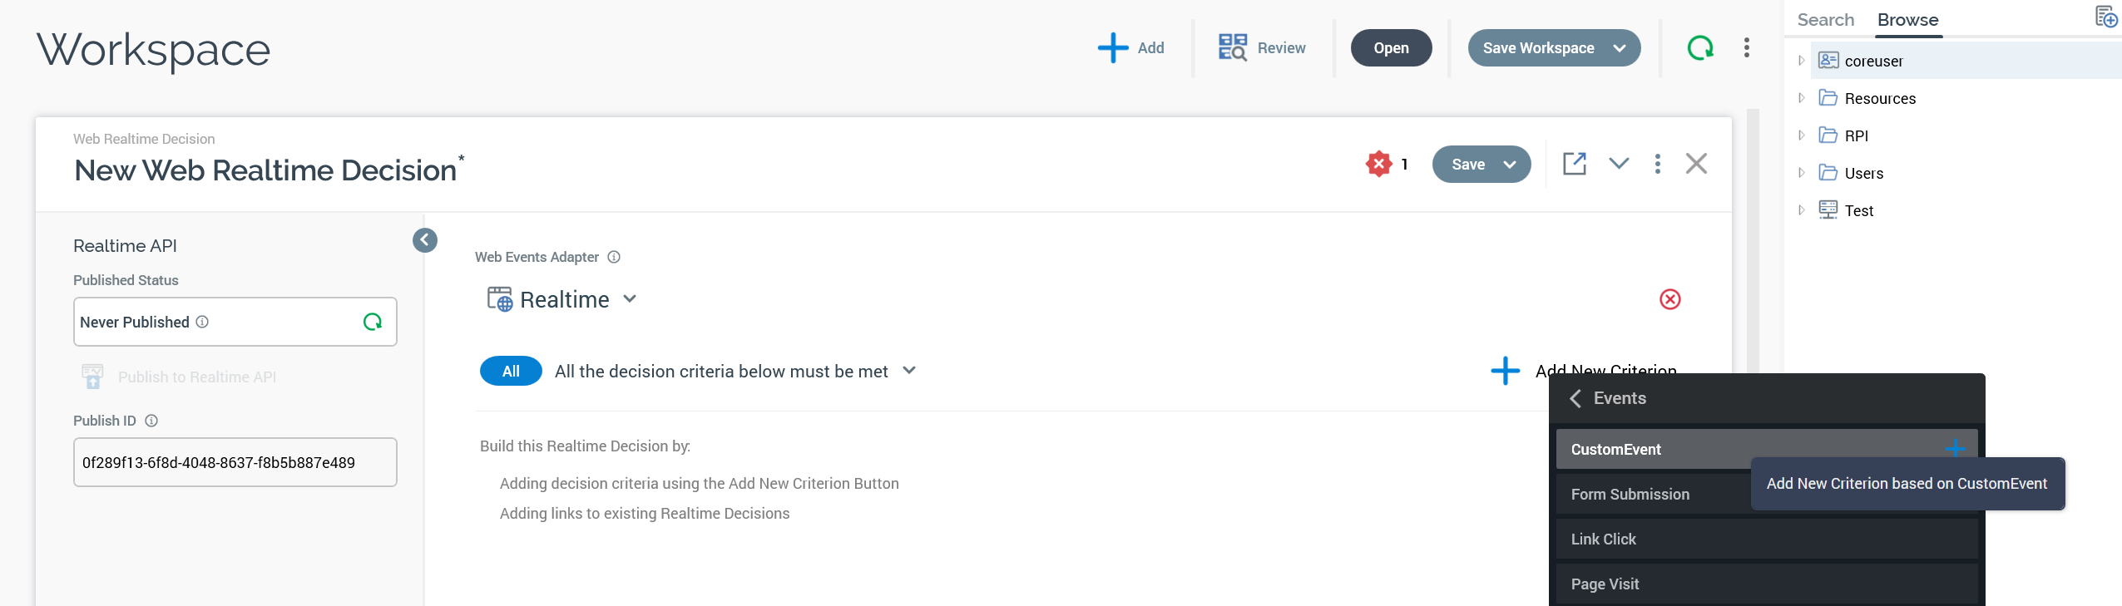This screenshot has width=2122, height=606.
Task: Toggle the All criteria pill
Action: pyautogui.click(x=511, y=371)
